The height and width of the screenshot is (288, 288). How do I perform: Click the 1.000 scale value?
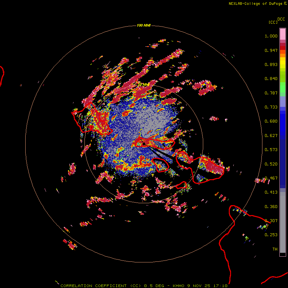pos(271,36)
